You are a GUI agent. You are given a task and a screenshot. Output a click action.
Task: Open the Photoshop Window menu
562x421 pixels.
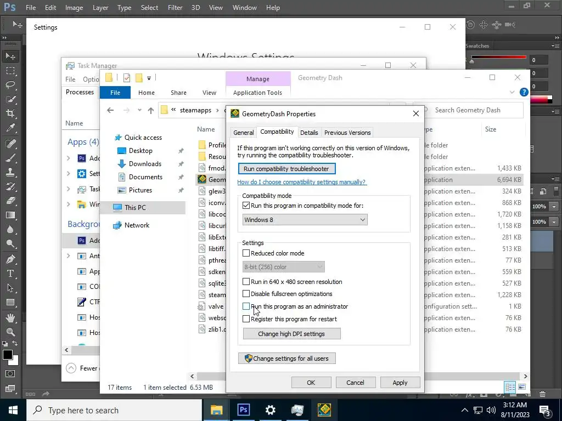244,8
